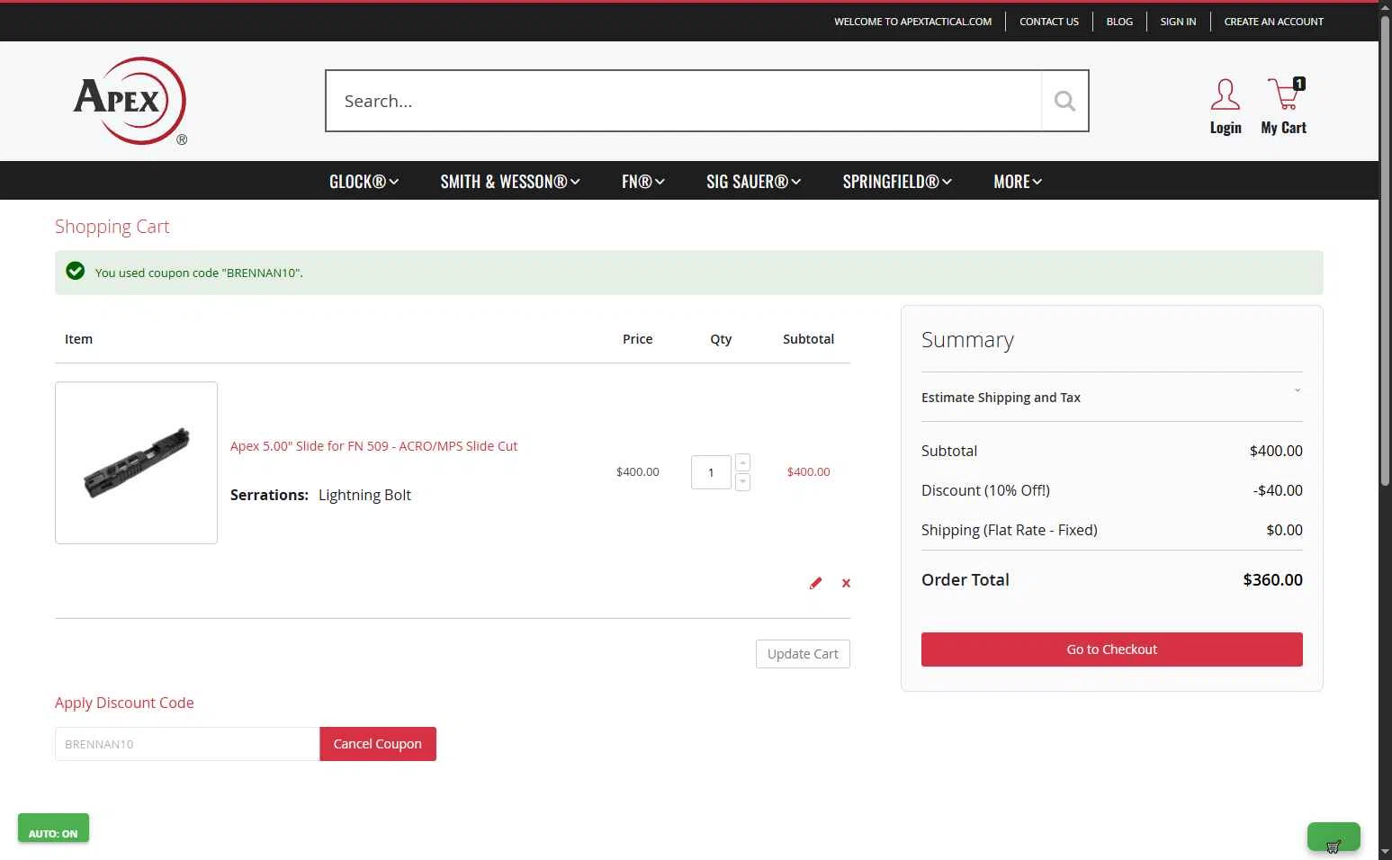Click the Apex logo
Image resolution: width=1392 pixels, height=860 pixels.
coord(130,101)
